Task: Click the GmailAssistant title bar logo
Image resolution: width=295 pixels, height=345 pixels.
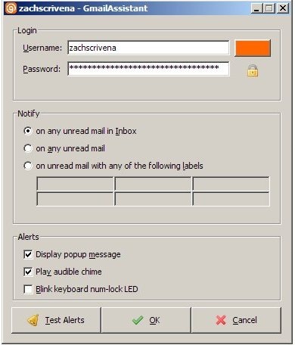Action: pyautogui.click(x=11, y=8)
